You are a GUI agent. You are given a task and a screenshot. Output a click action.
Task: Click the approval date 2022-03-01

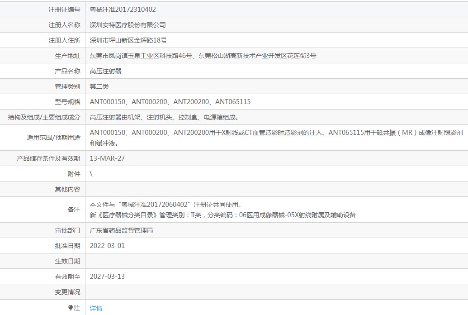click(107, 246)
